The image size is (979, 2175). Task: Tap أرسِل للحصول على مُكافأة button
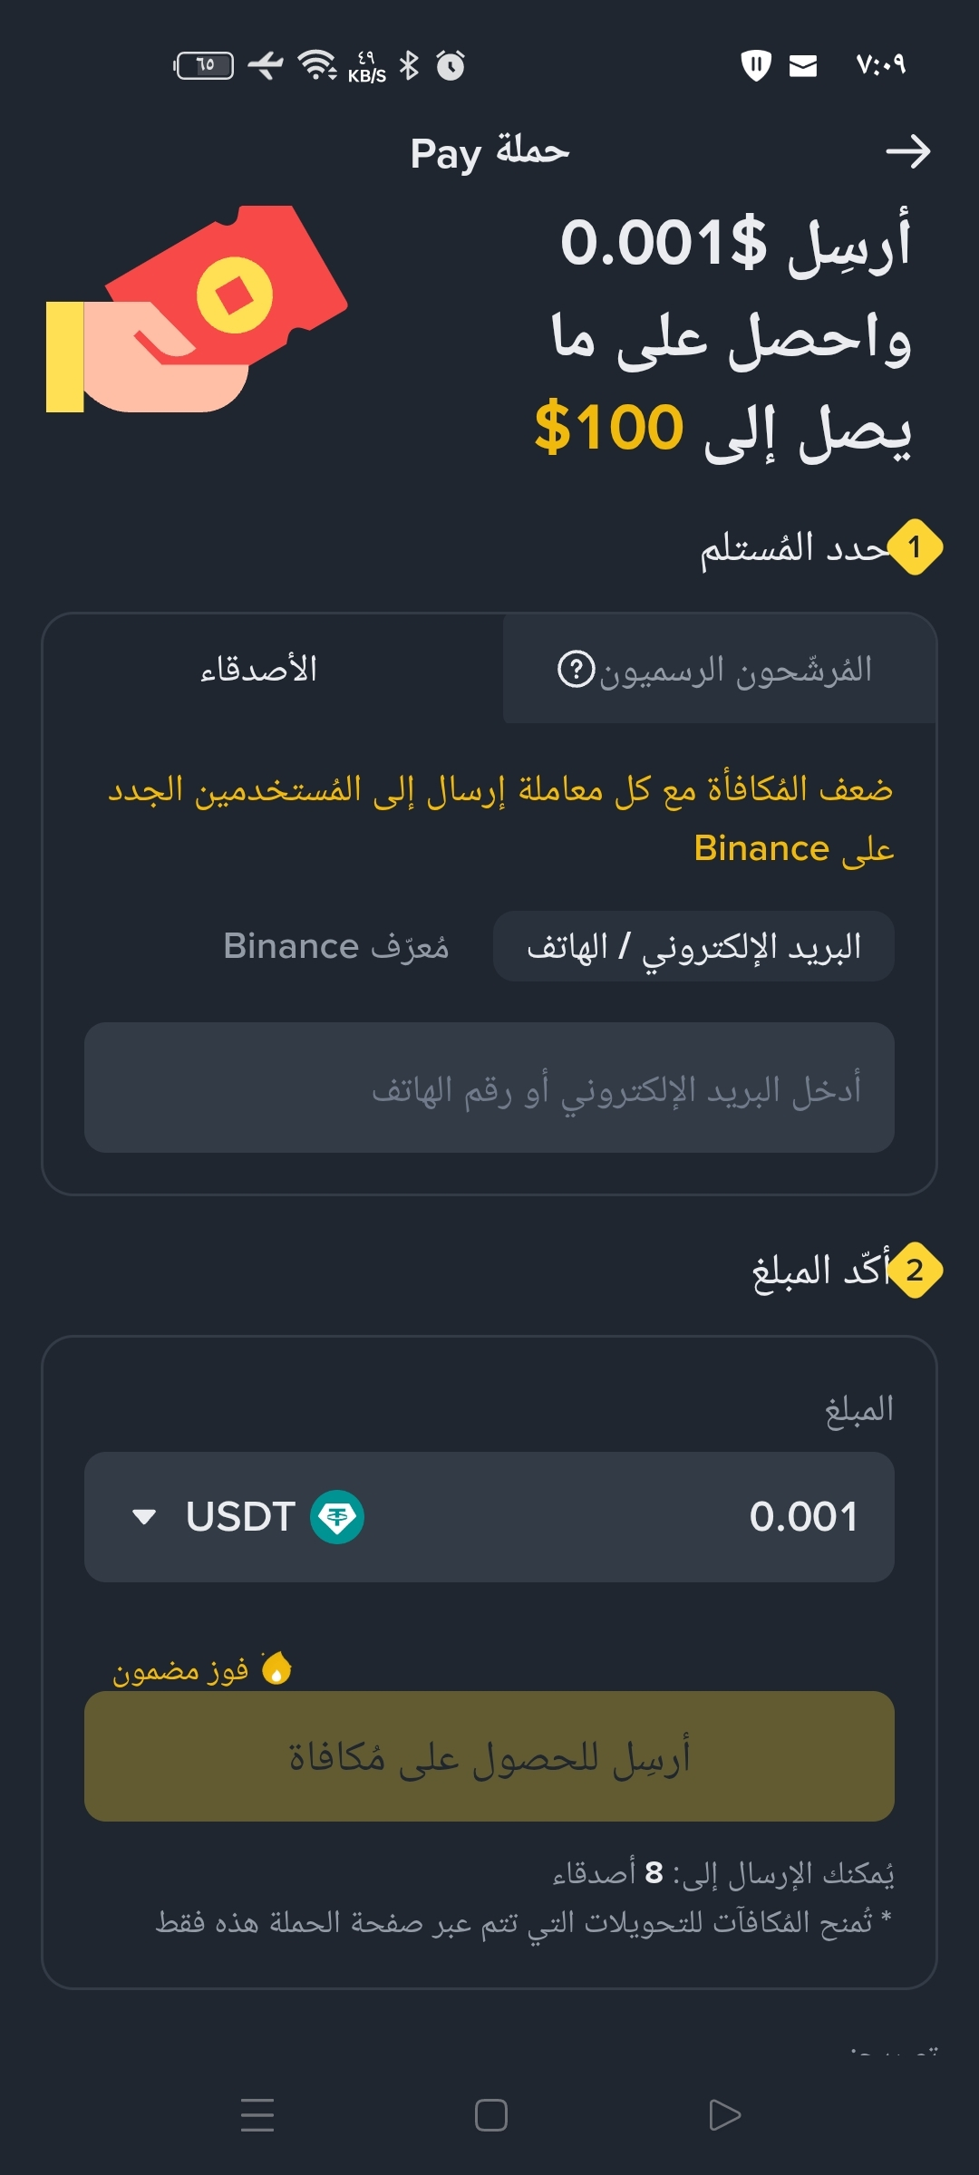click(x=489, y=1756)
